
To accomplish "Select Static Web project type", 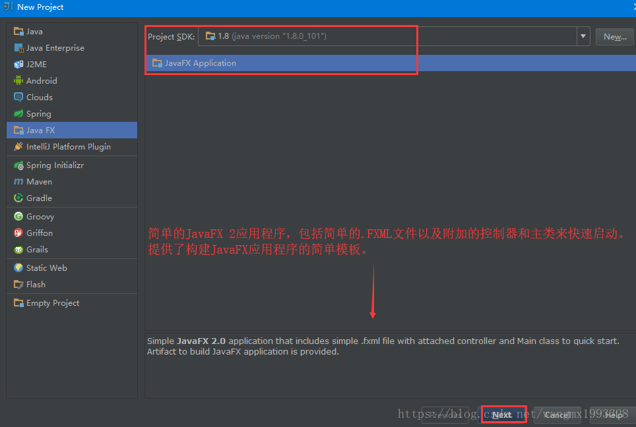I will [x=72, y=268].
